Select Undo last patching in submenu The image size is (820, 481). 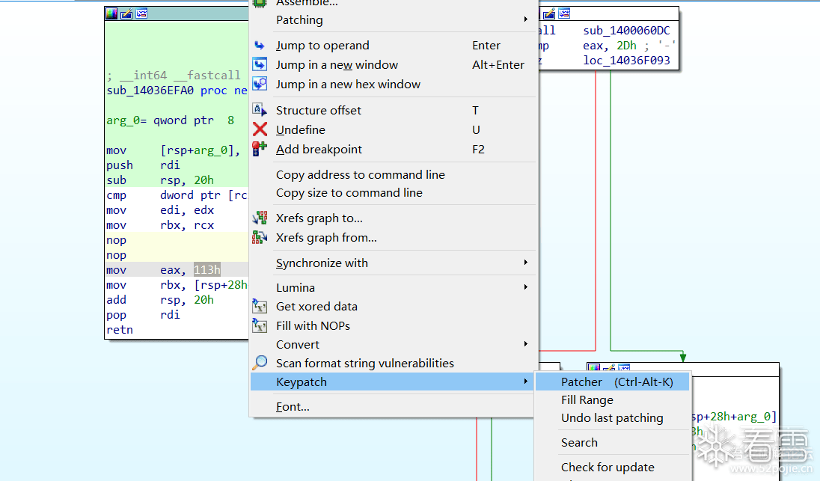point(613,418)
